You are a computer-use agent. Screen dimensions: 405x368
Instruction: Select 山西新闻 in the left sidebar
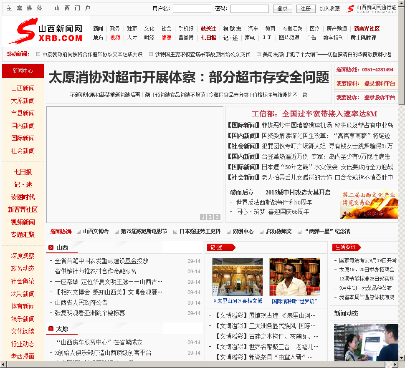[x=23, y=88]
